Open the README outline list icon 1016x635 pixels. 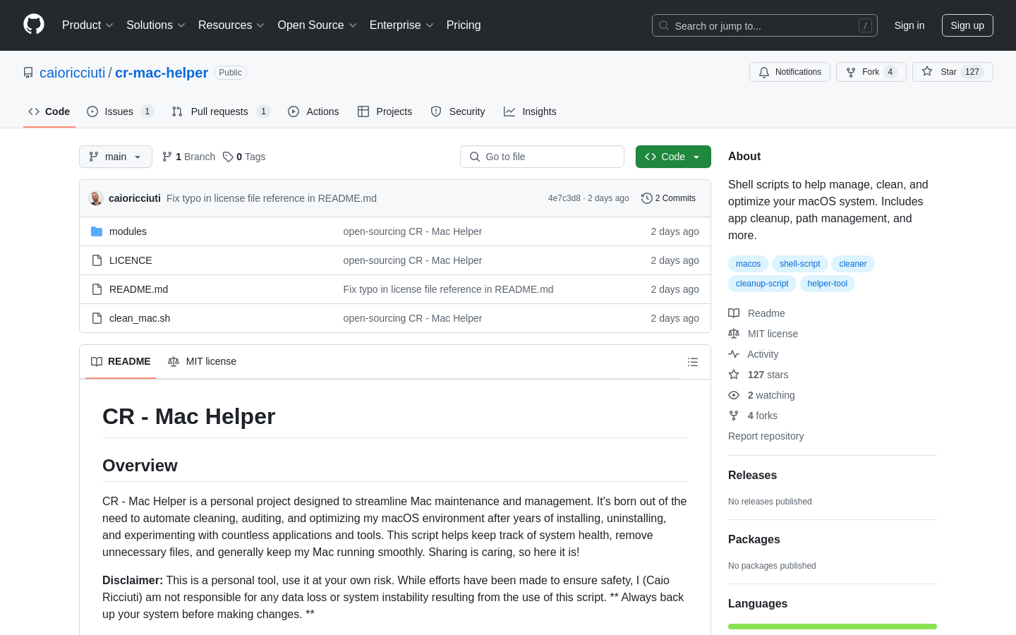click(x=693, y=362)
